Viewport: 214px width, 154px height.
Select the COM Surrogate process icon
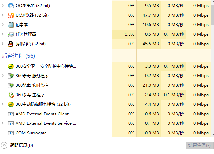pyautogui.click(x=11, y=133)
